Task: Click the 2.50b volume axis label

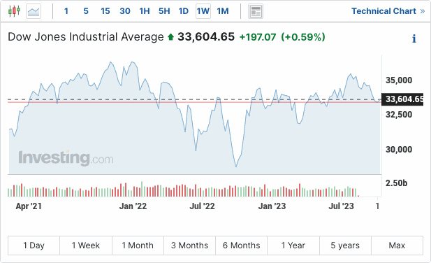Action: click(396, 183)
